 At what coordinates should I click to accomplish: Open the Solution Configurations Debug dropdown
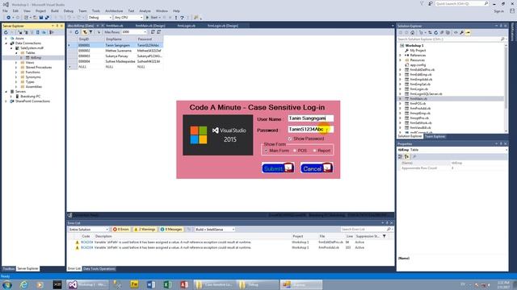[x=99, y=18]
